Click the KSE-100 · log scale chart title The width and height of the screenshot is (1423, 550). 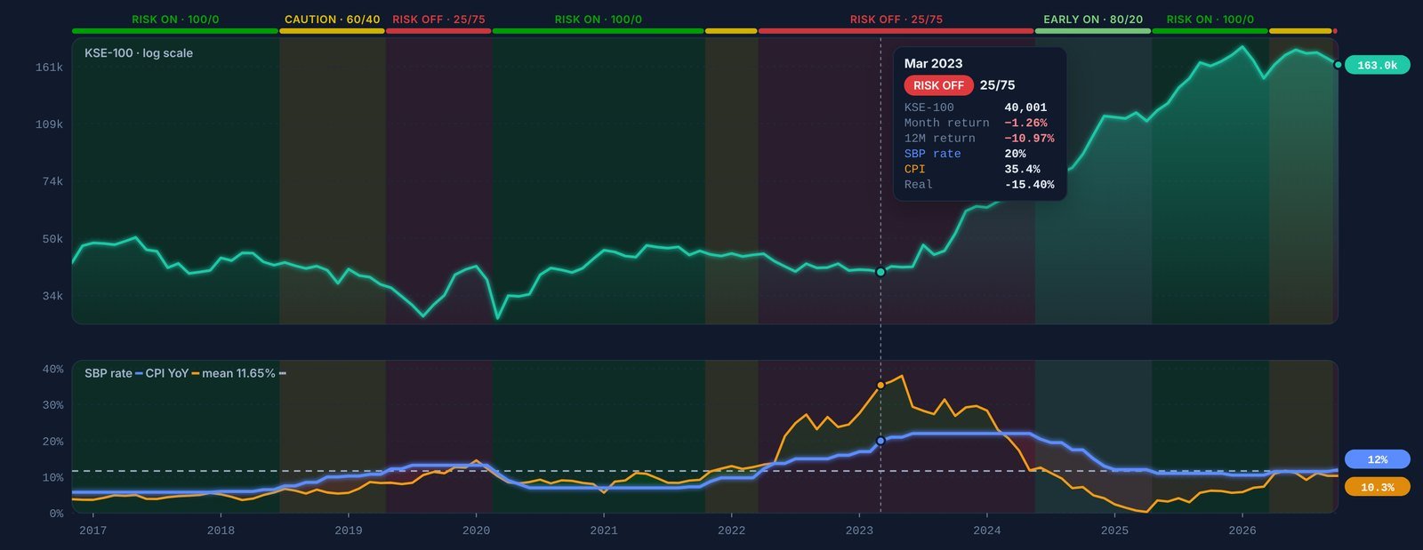coord(139,53)
